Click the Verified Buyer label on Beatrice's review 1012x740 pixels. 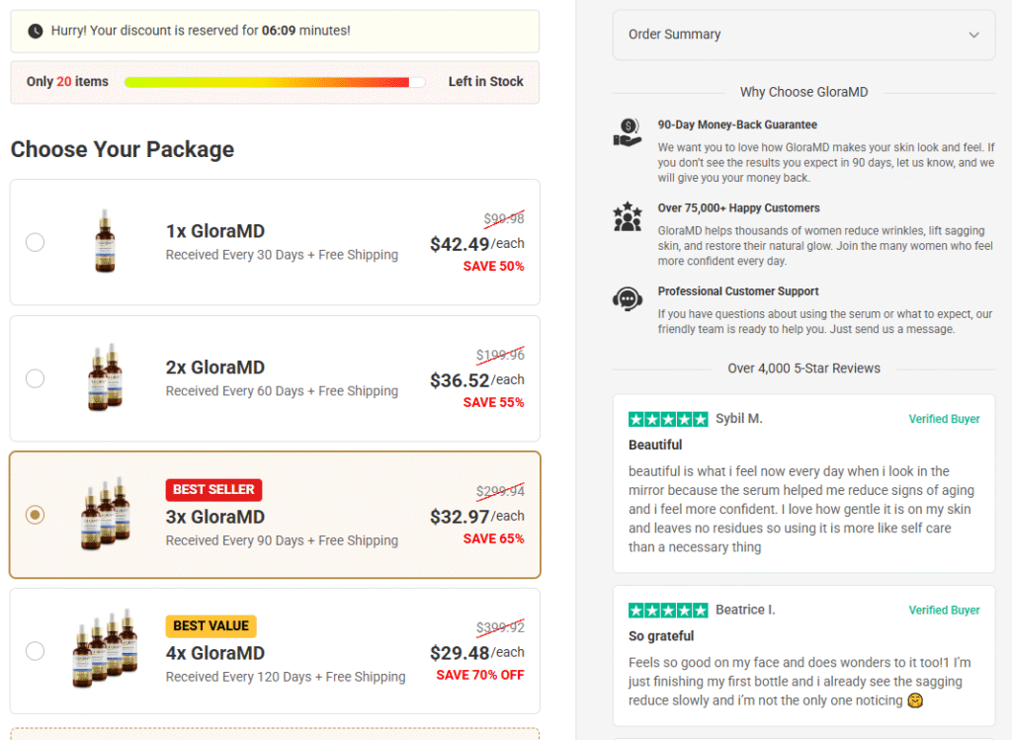(944, 611)
